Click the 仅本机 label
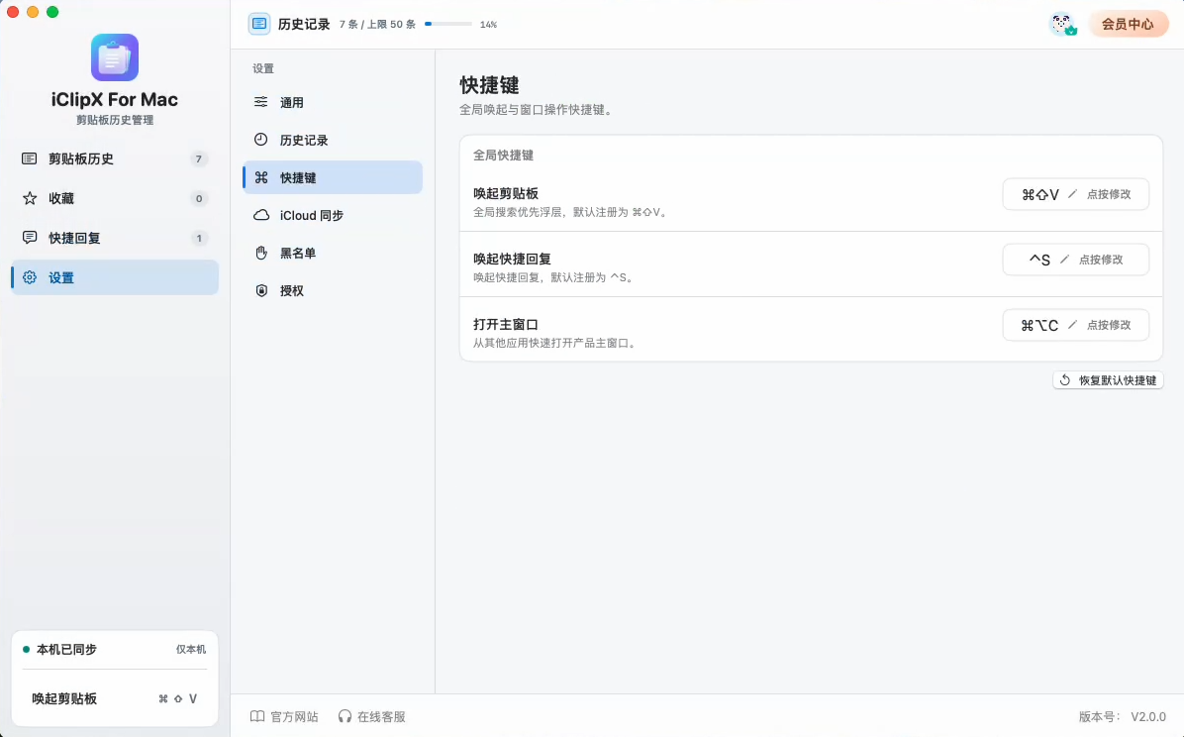The width and height of the screenshot is (1184, 737). tap(191, 649)
